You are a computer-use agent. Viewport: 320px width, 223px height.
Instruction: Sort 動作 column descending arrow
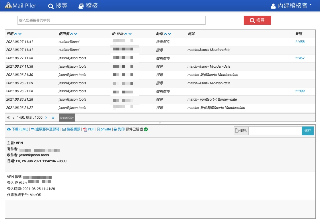click(x=169, y=34)
